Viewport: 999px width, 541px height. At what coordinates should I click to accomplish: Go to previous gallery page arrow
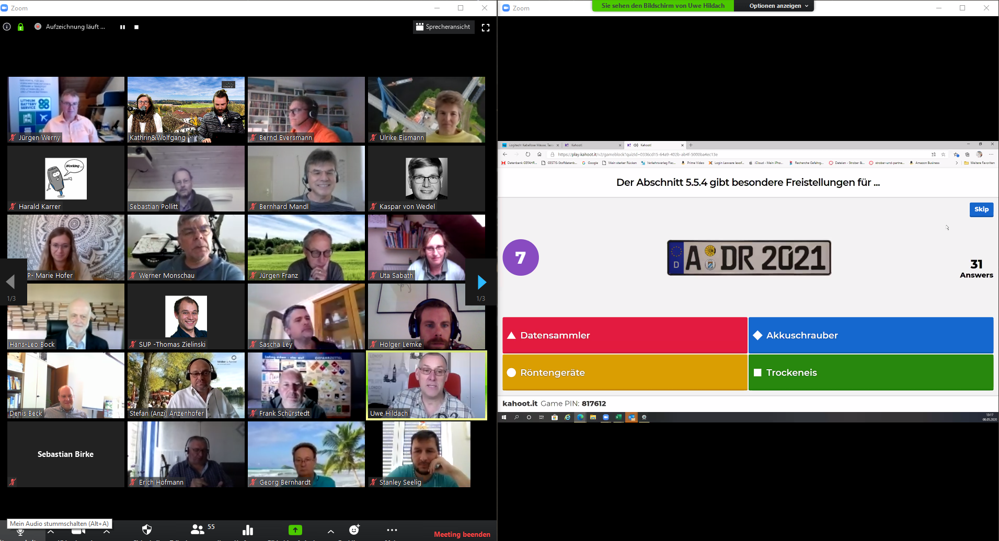[x=10, y=282]
